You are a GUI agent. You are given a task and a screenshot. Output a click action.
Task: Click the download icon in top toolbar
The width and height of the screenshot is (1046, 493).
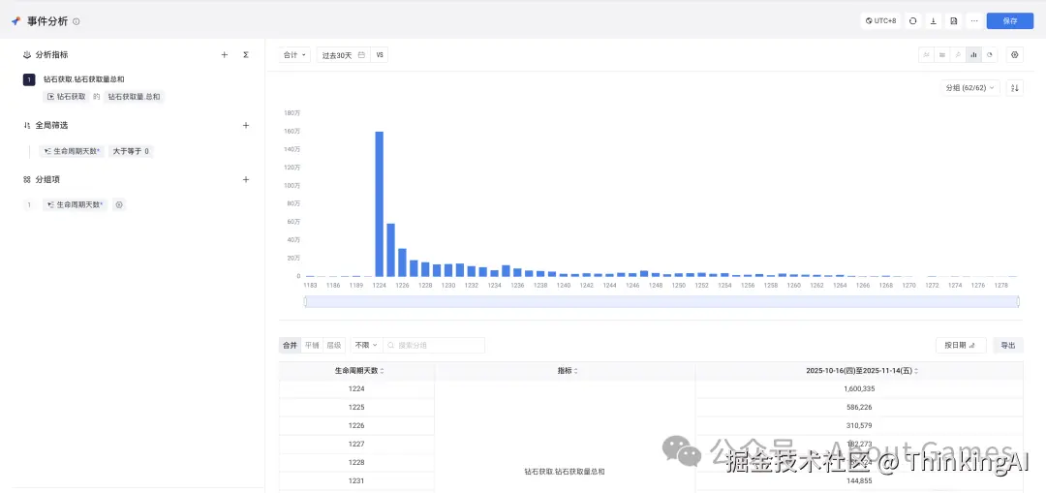(x=934, y=20)
